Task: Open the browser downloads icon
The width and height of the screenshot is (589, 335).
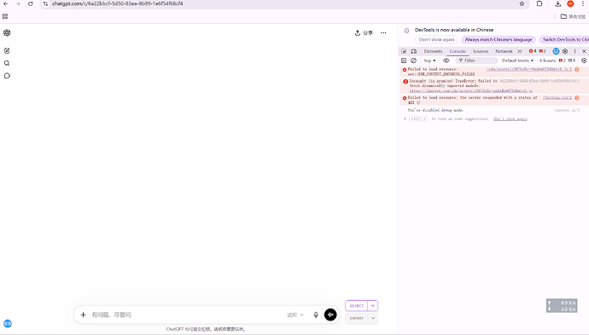Action: click(x=557, y=3)
